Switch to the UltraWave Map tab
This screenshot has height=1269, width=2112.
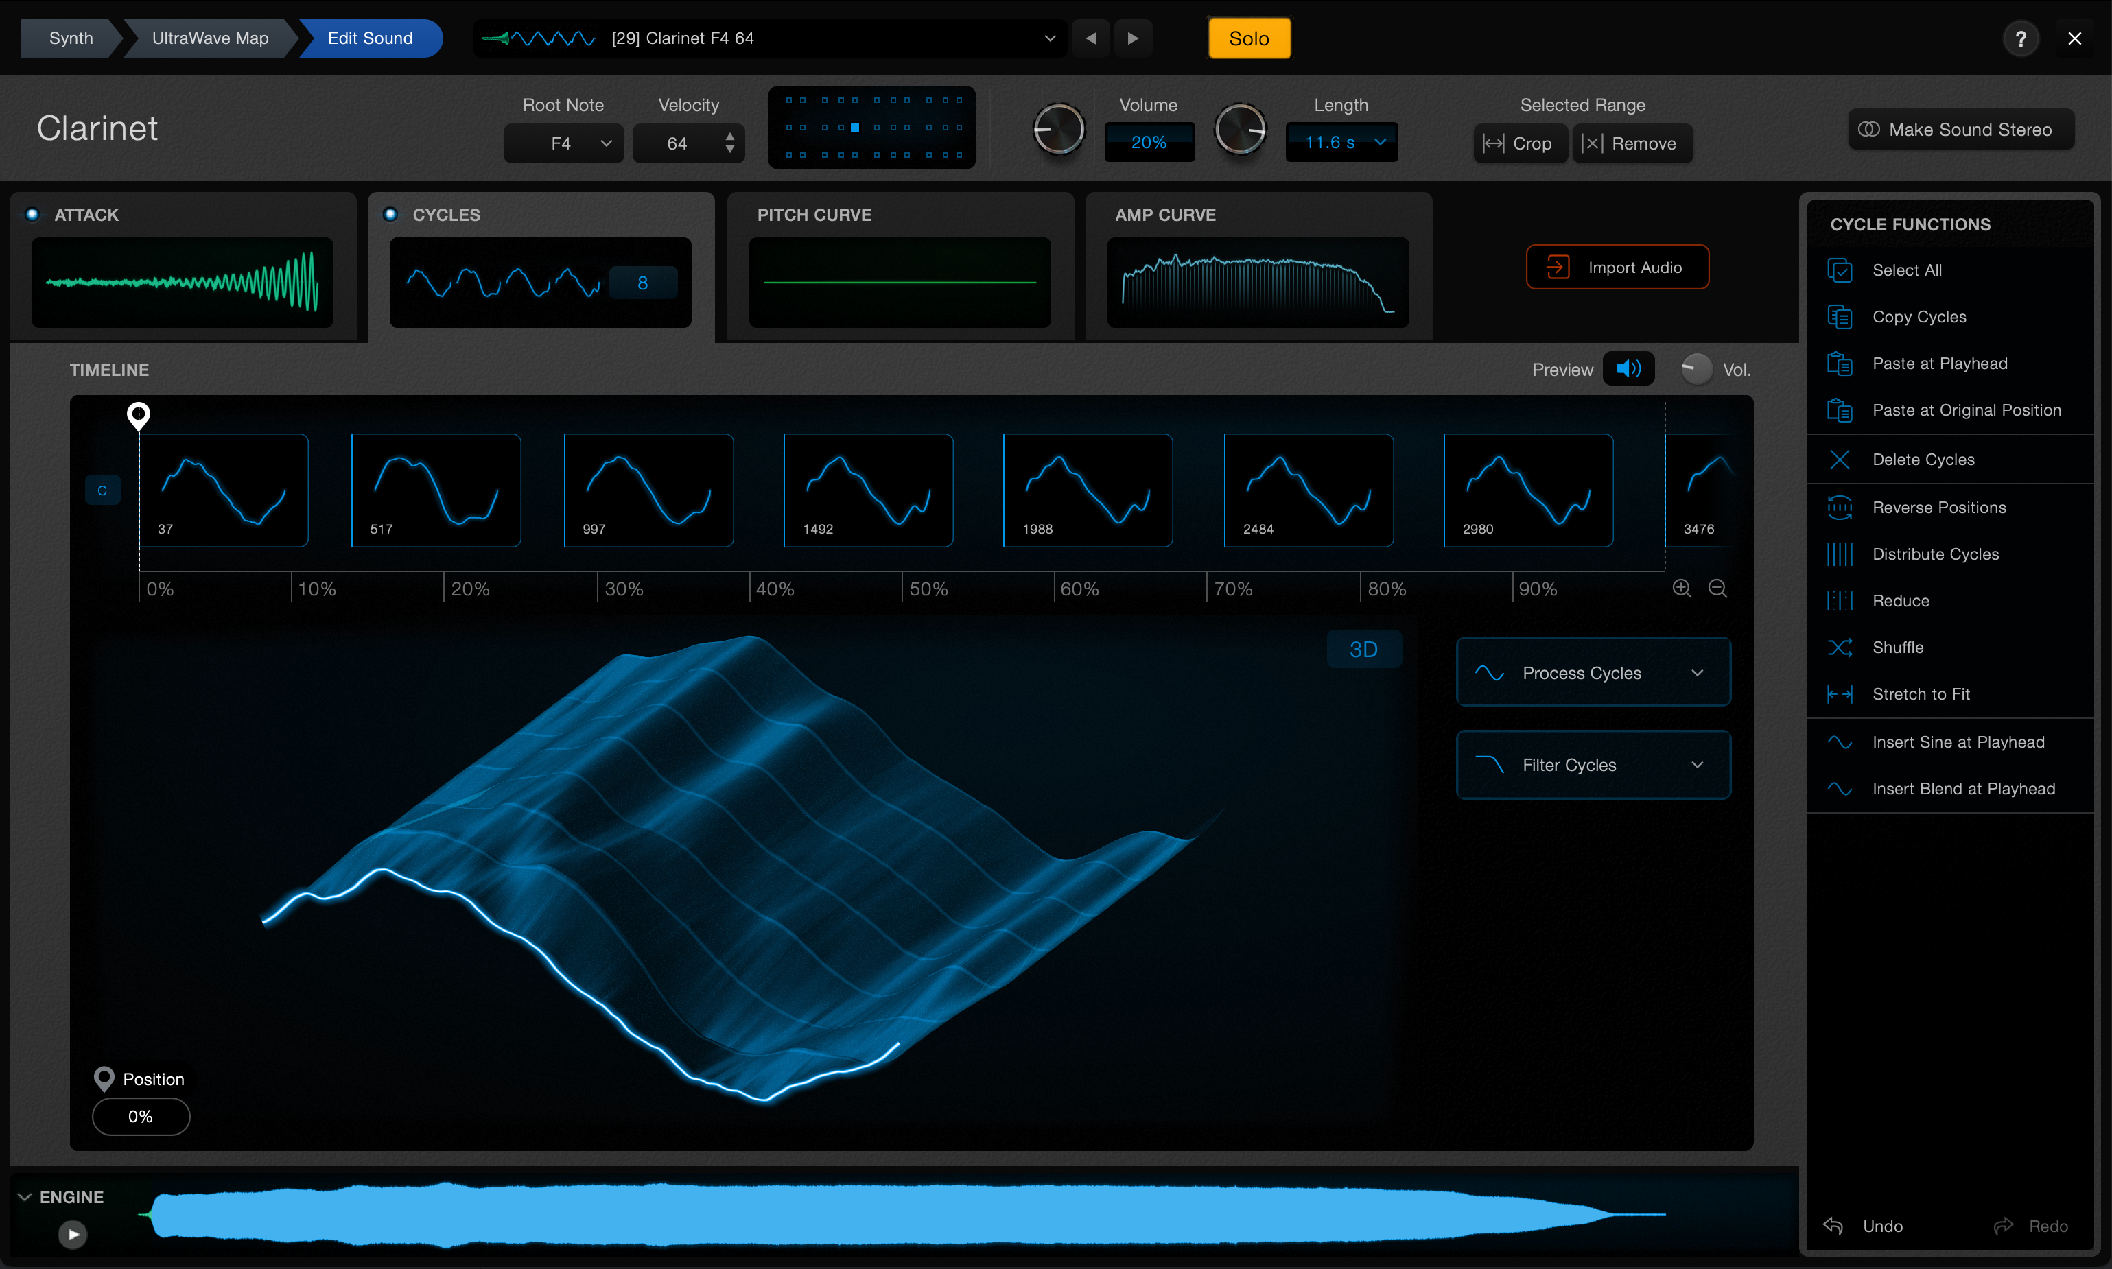click(209, 38)
